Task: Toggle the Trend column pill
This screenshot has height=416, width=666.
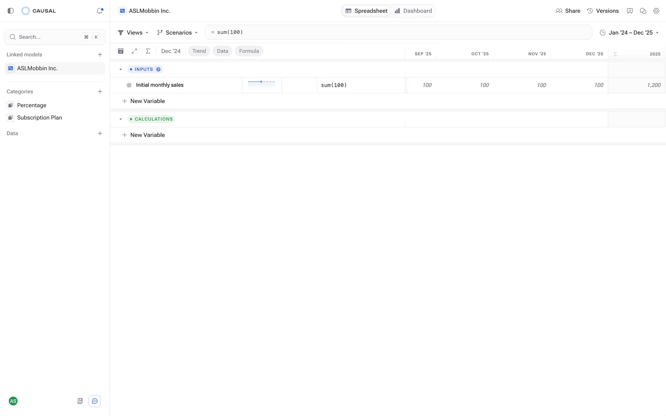Action: tap(199, 51)
